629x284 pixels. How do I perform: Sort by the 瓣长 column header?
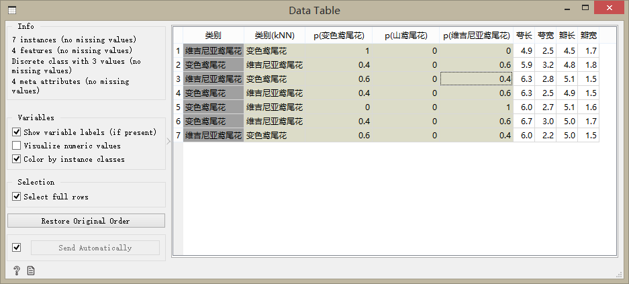pyautogui.click(x=567, y=36)
